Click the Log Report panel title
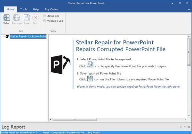Screen dimensions: 192x134 pyautogui.click(x=13, y=127)
